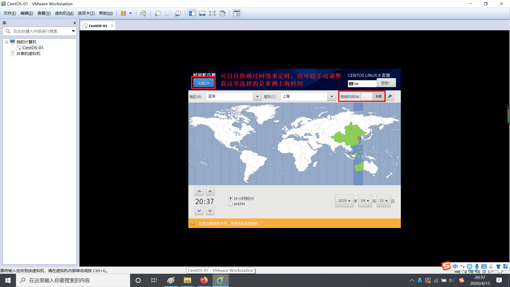Open Sogou toolbox grid icon
The height and width of the screenshot is (287, 510).
505,266
